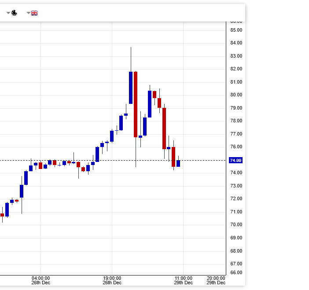Select the red candle falling from 79 to 76
The width and height of the screenshot is (309, 290).
[x=164, y=128]
